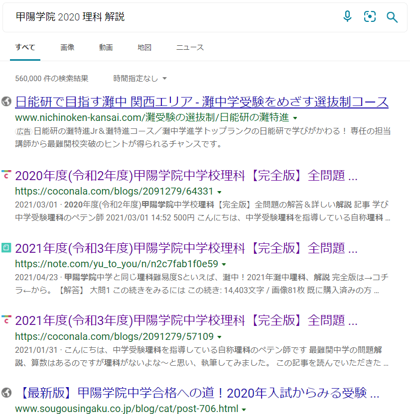Expand arrow next to note.com/yu_to_you URL
Screen dimensions: 410x414
click(224, 264)
